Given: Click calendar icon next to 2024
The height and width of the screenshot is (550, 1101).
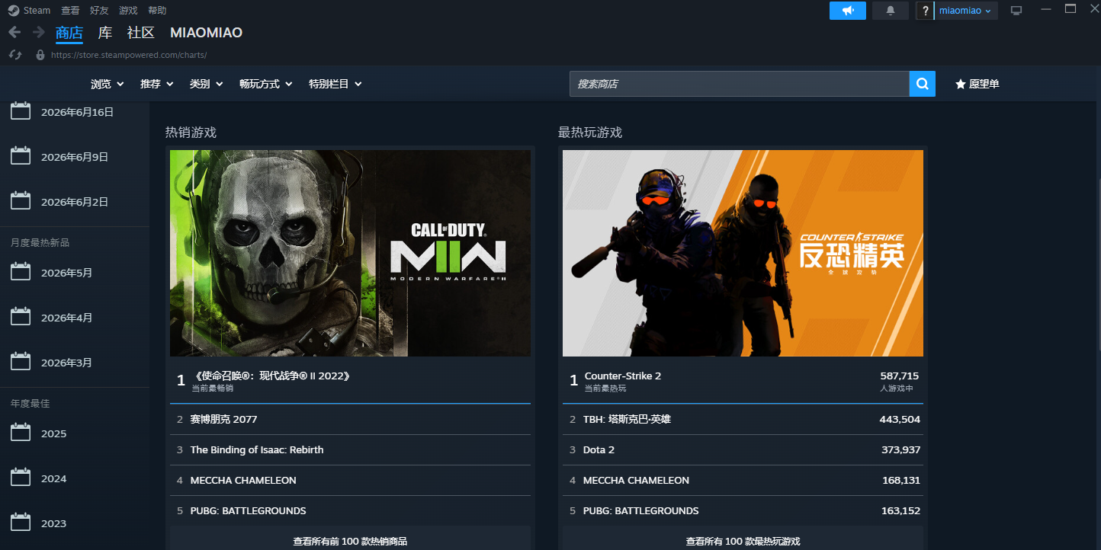Looking at the screenshot, I should (x=21, y=478).
